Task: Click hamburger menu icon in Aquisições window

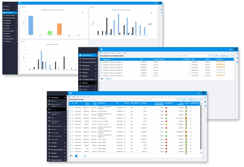Action: (70, 94)
